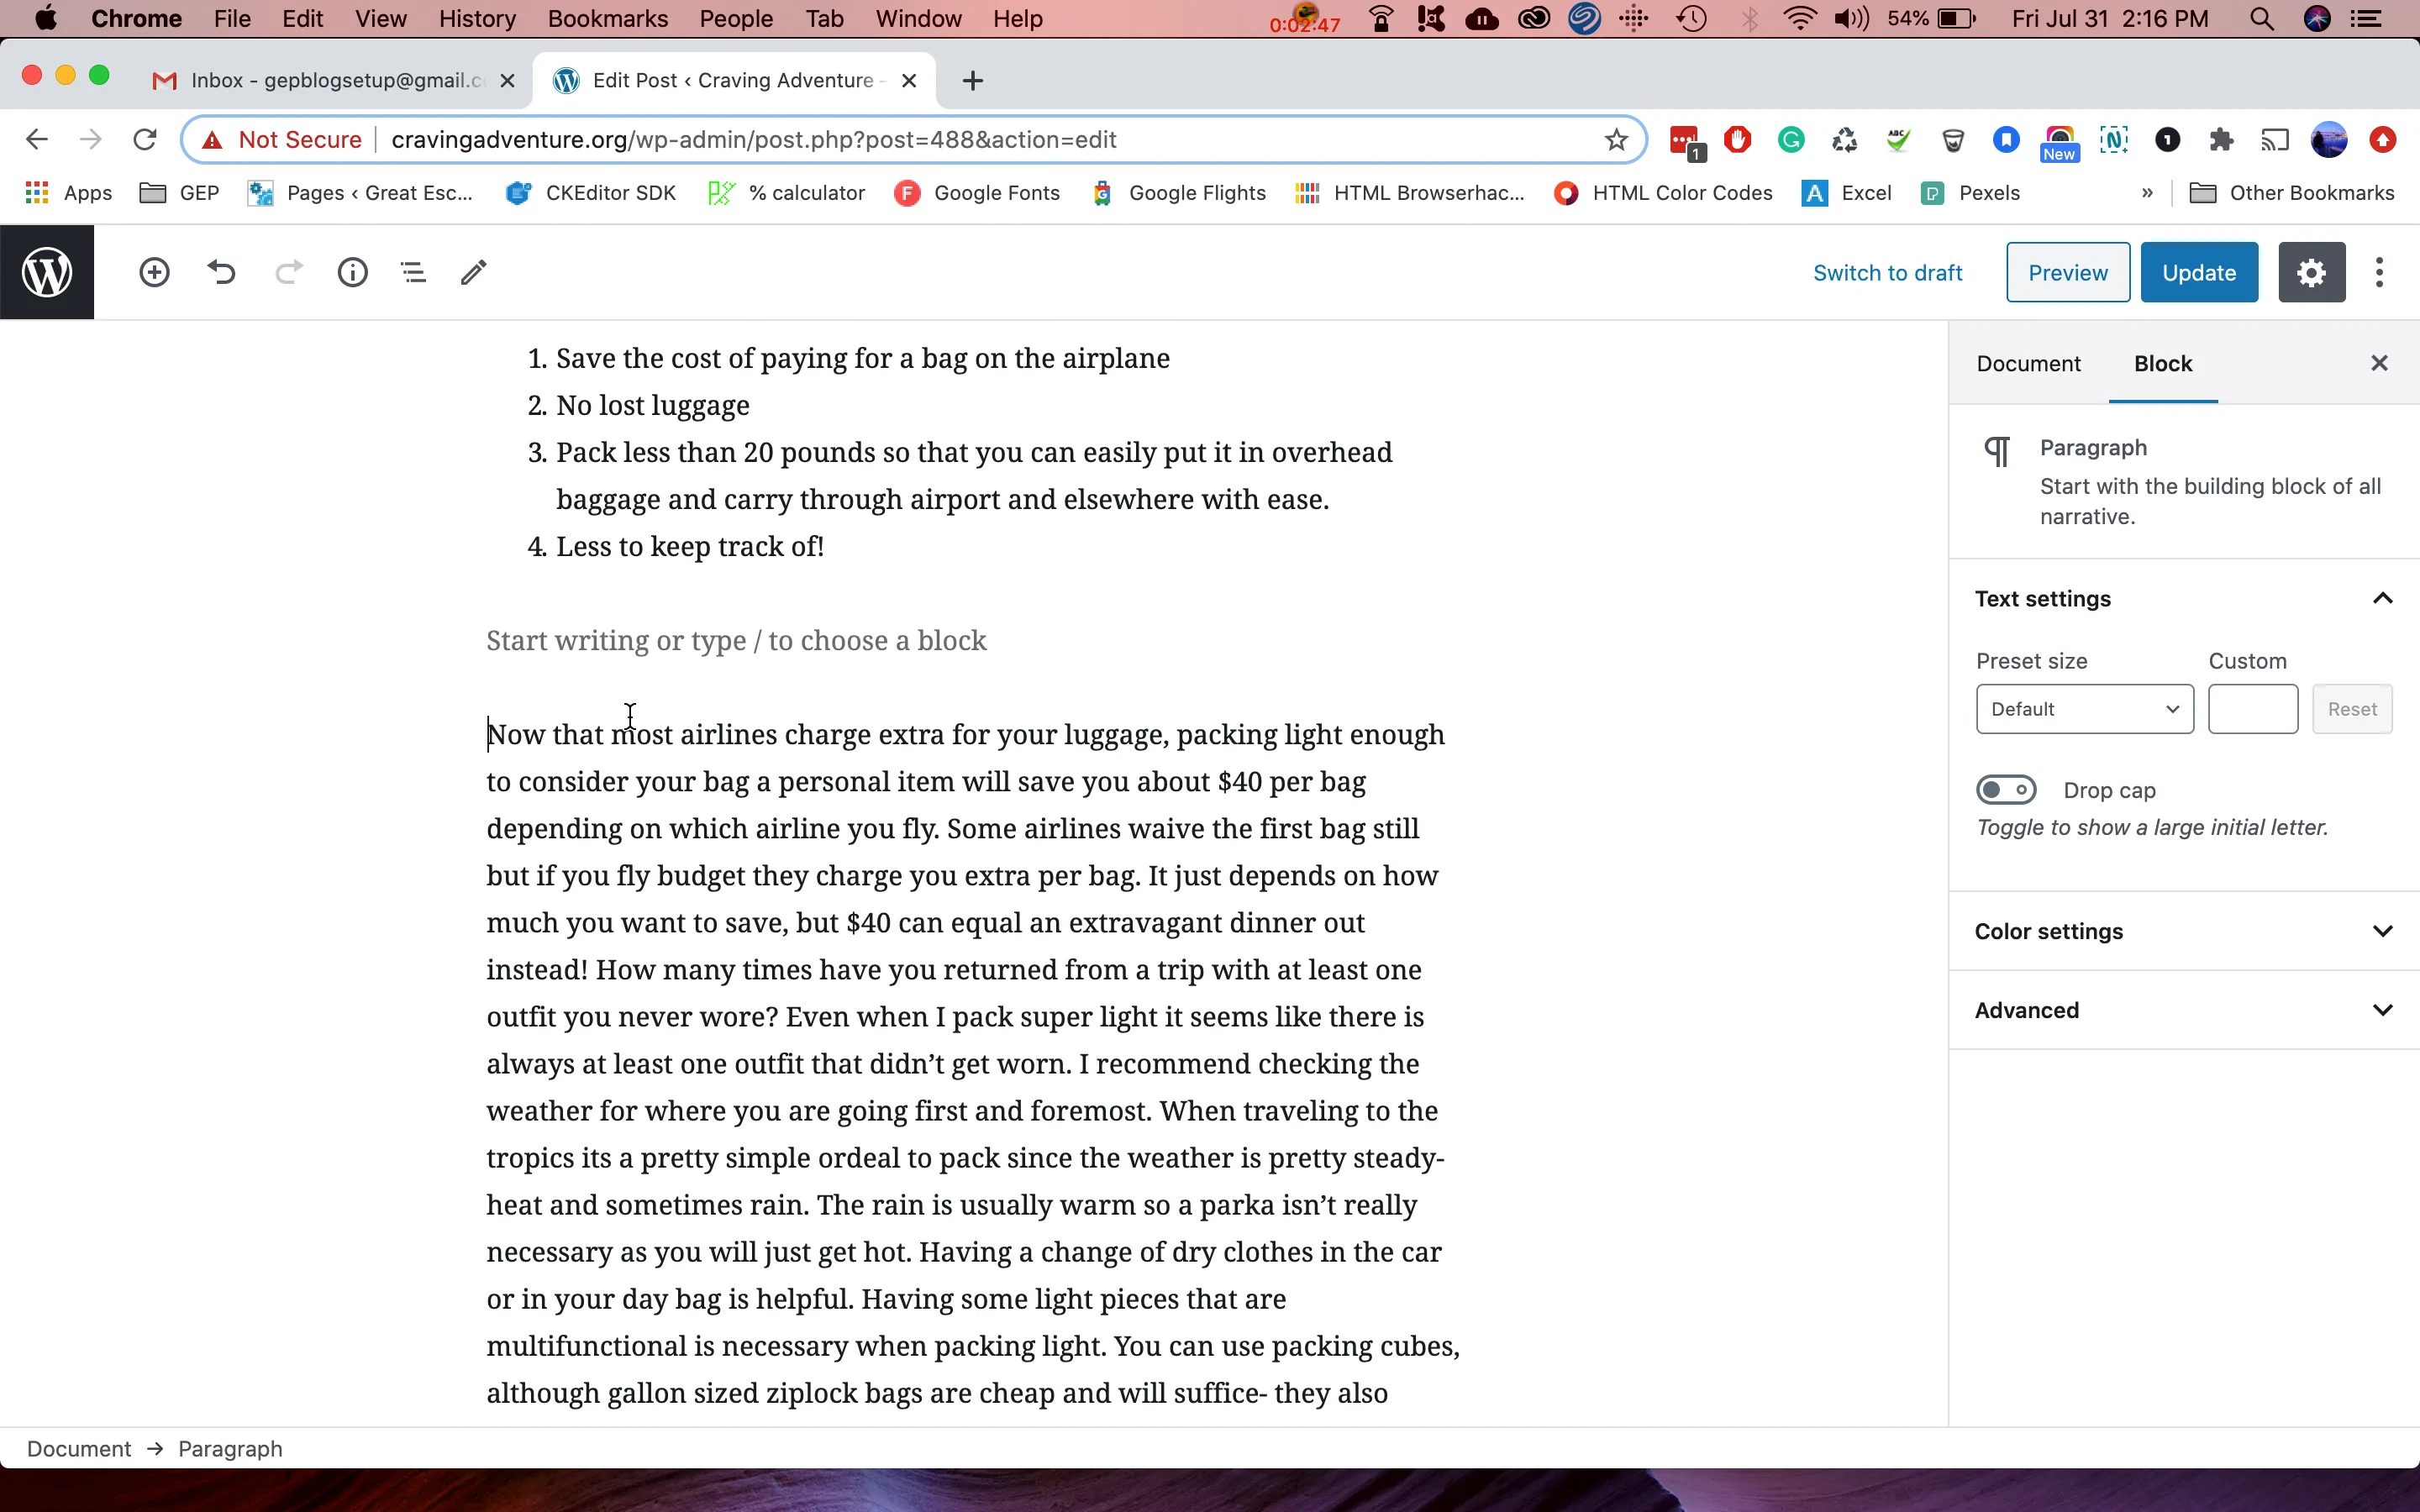Redo the last undone edit

(x=288, y=272)
